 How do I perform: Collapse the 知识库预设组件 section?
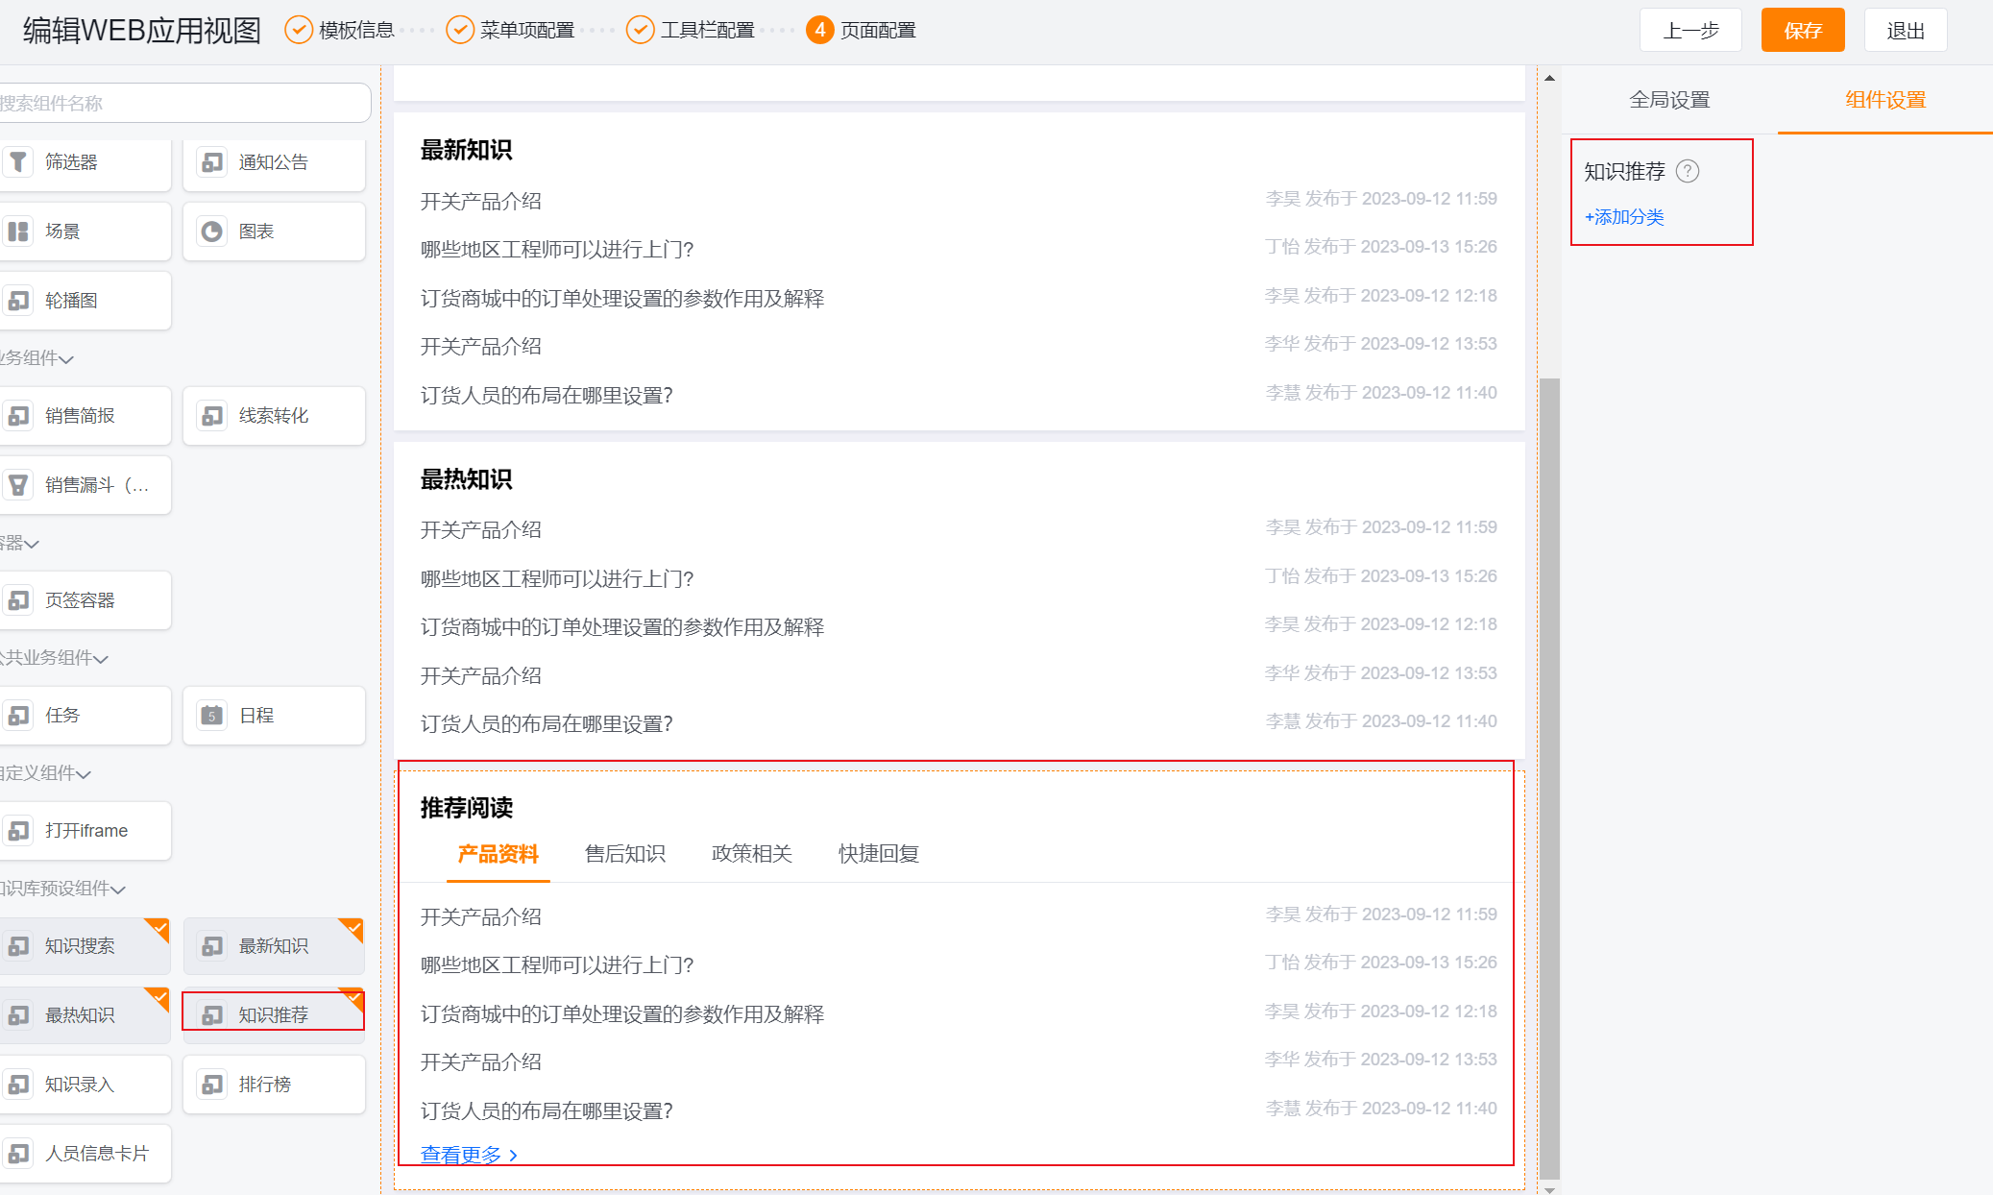pyautogui.click(x=118, y=890)
